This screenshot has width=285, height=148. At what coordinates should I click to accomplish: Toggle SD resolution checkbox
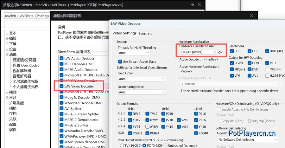[x=232, y=51]
